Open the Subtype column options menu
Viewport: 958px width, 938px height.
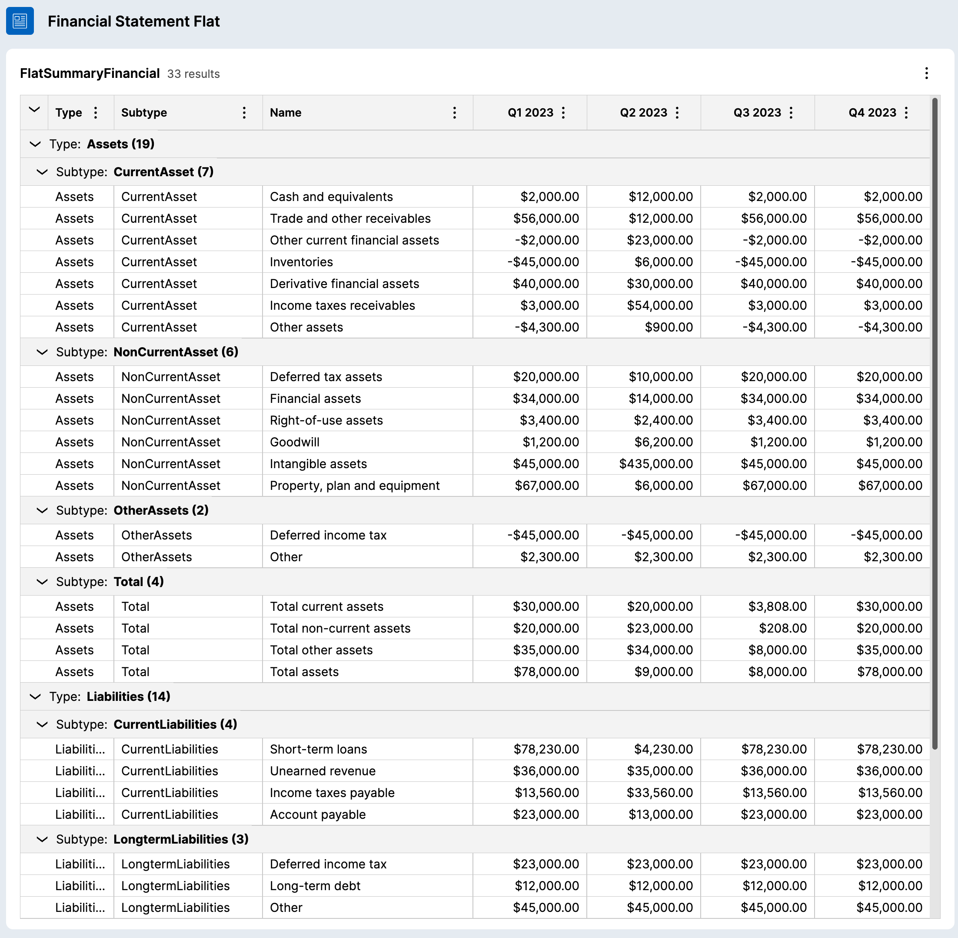tap(244, 113)
